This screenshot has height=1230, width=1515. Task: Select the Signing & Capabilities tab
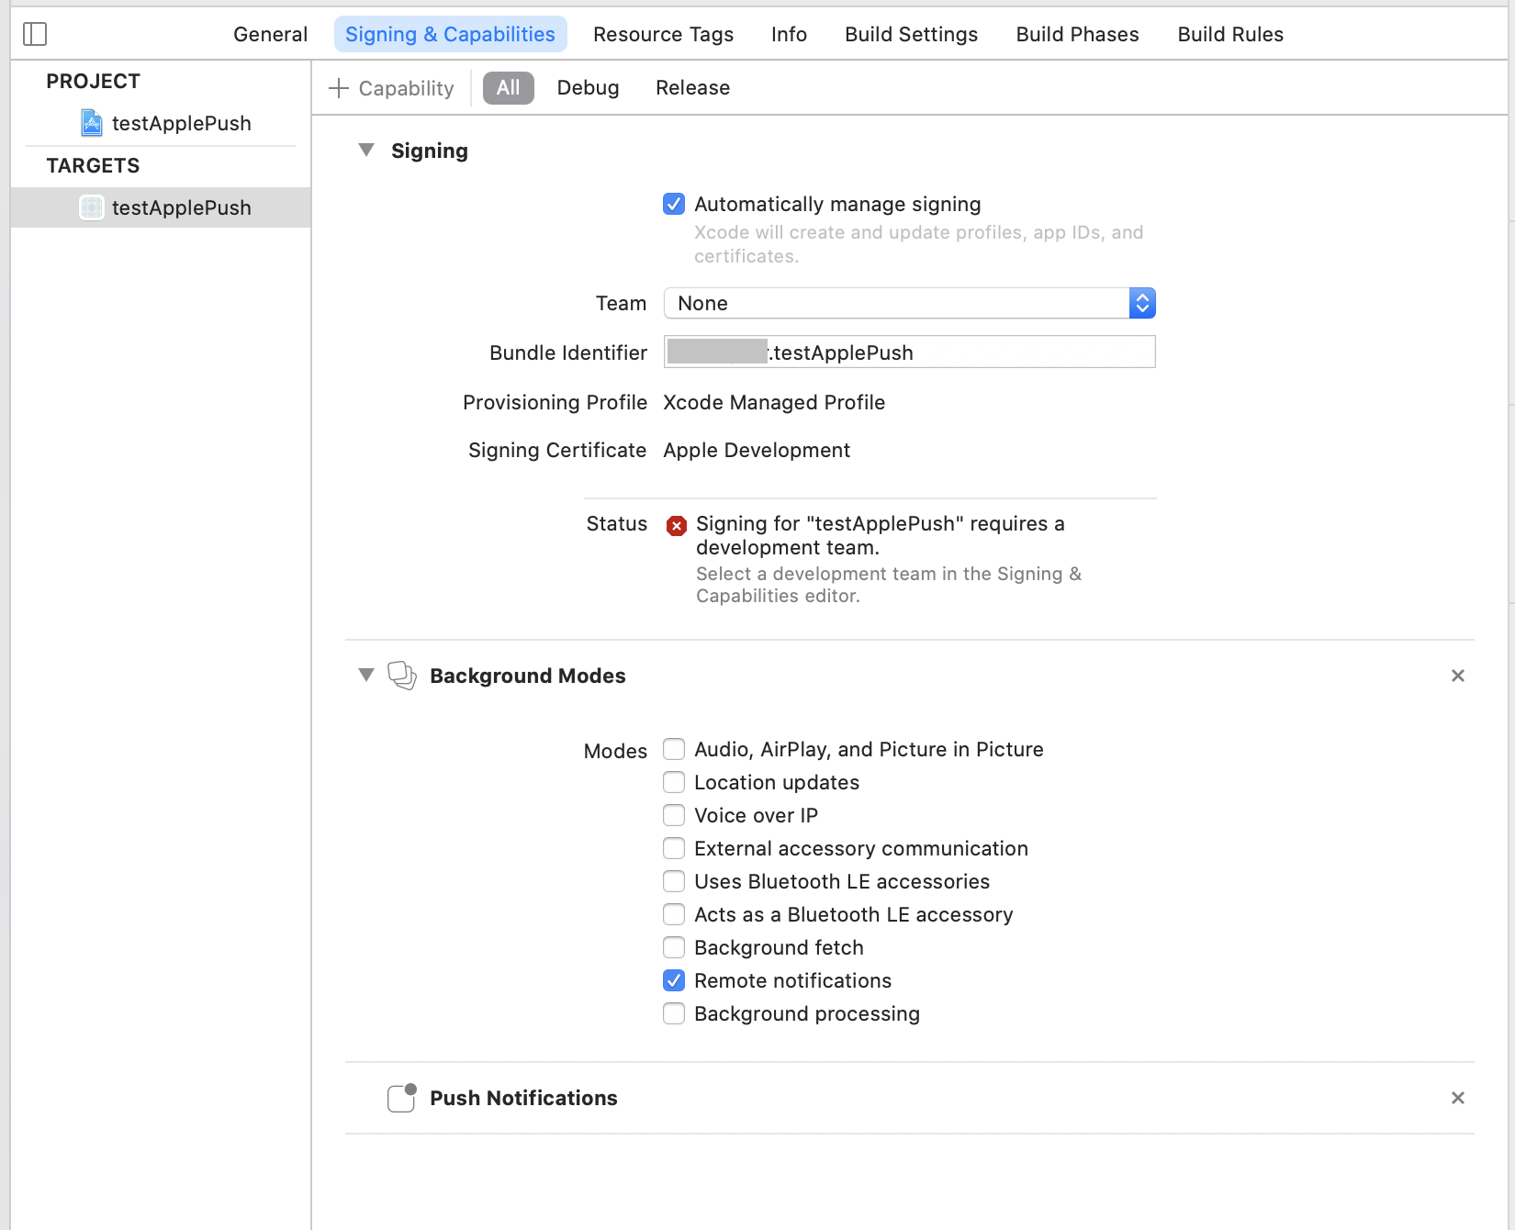450,34
